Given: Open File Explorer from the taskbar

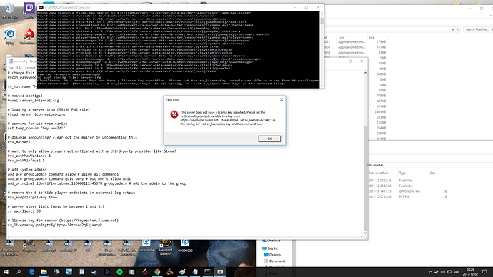Looking at the screenshot, I should tap(44, 272).
